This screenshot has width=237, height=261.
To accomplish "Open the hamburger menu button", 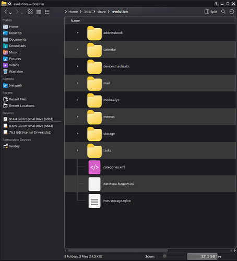I will coord(232,11).
